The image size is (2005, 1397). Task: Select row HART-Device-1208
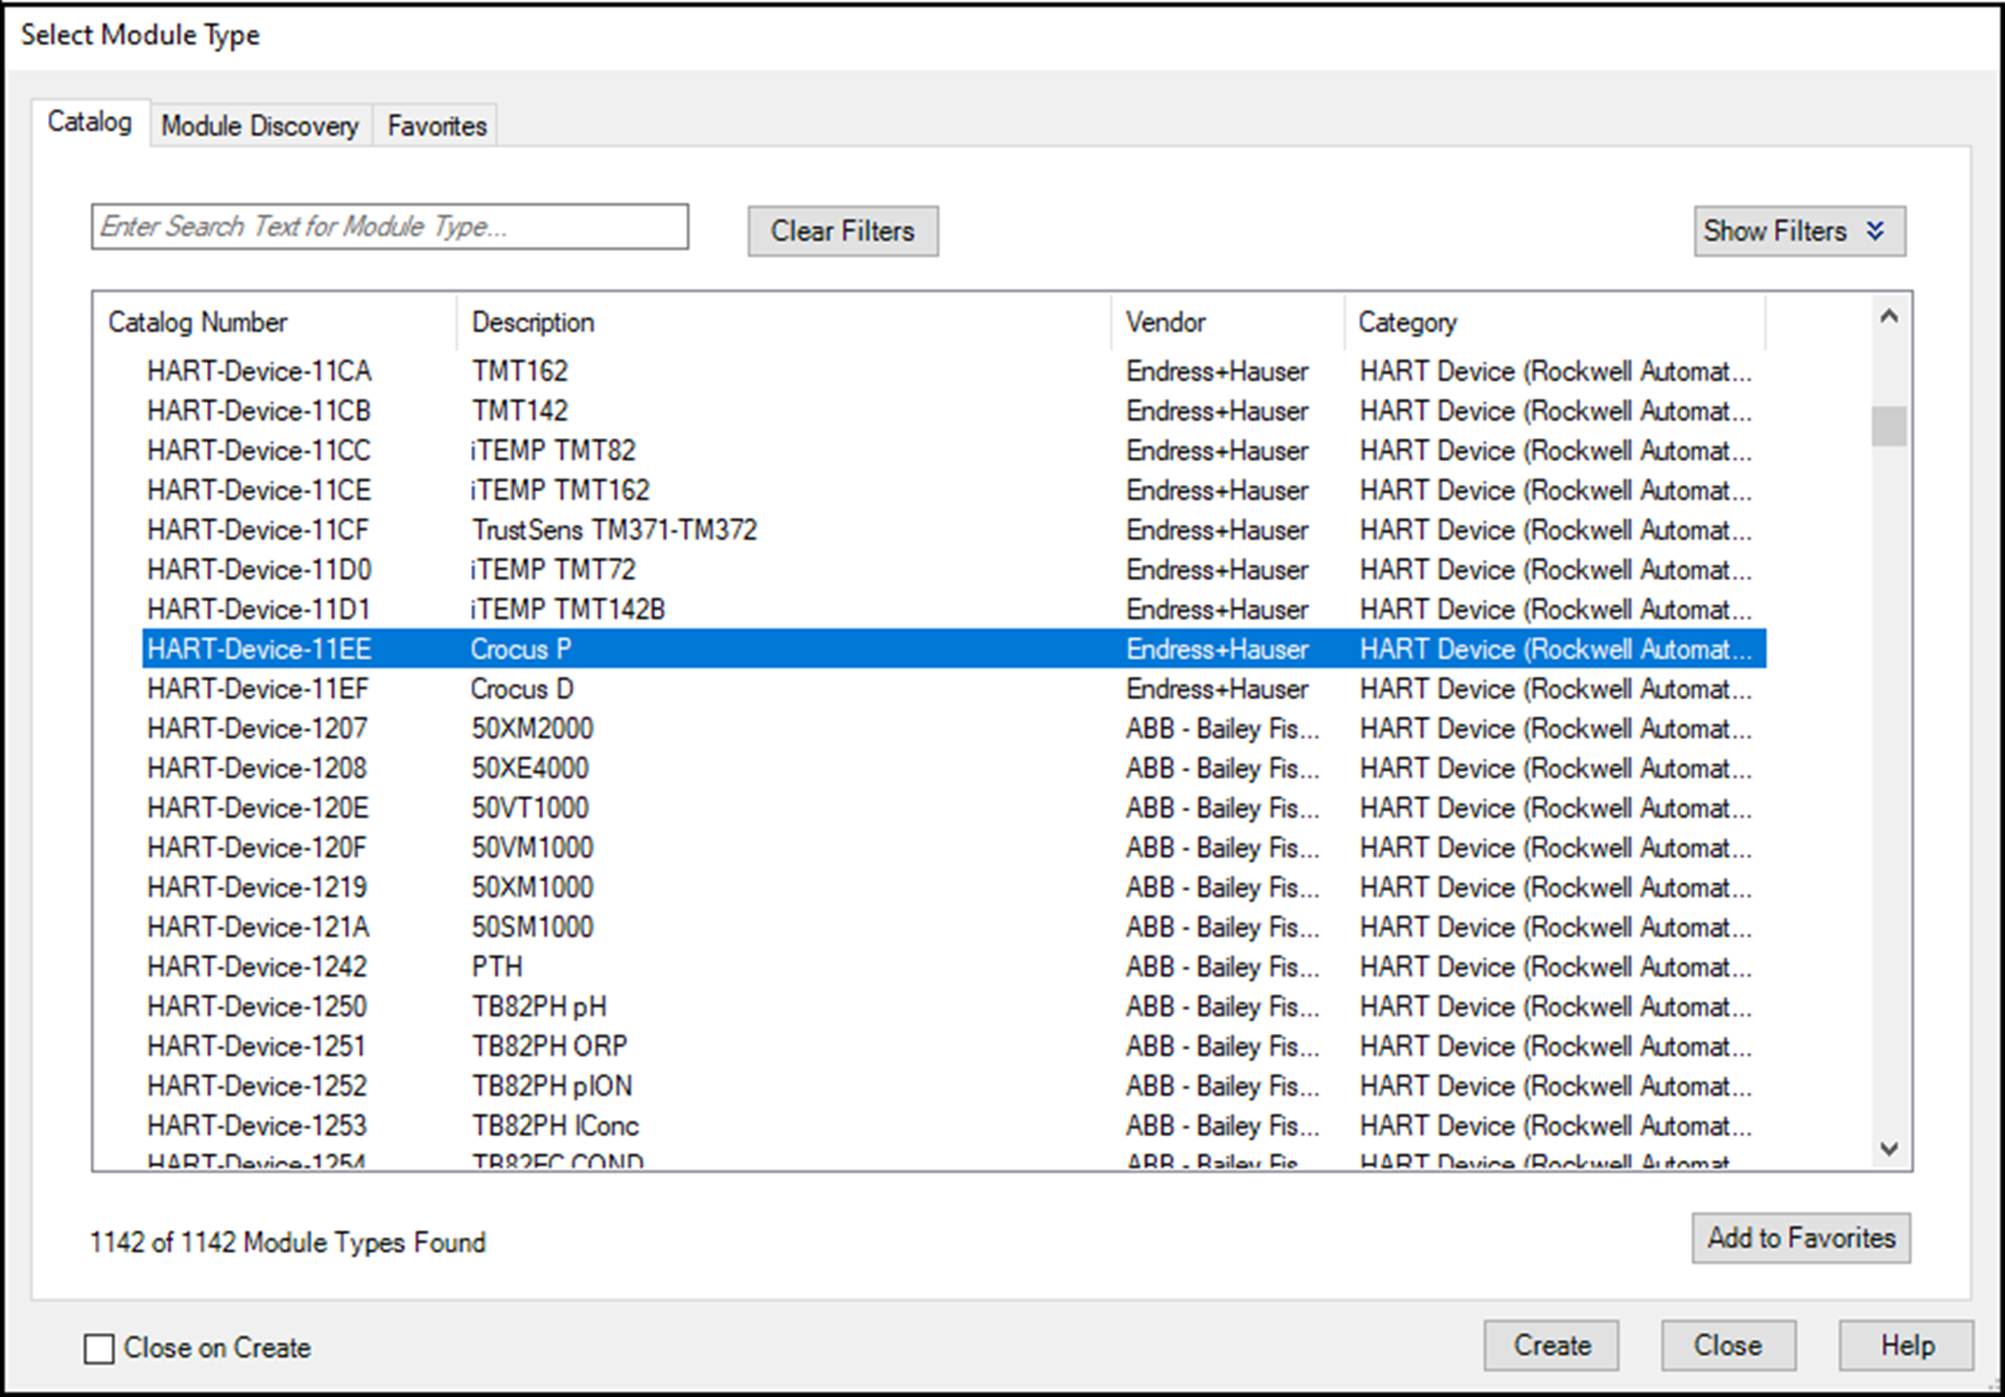pyautogui.click(x=954, y=768)
